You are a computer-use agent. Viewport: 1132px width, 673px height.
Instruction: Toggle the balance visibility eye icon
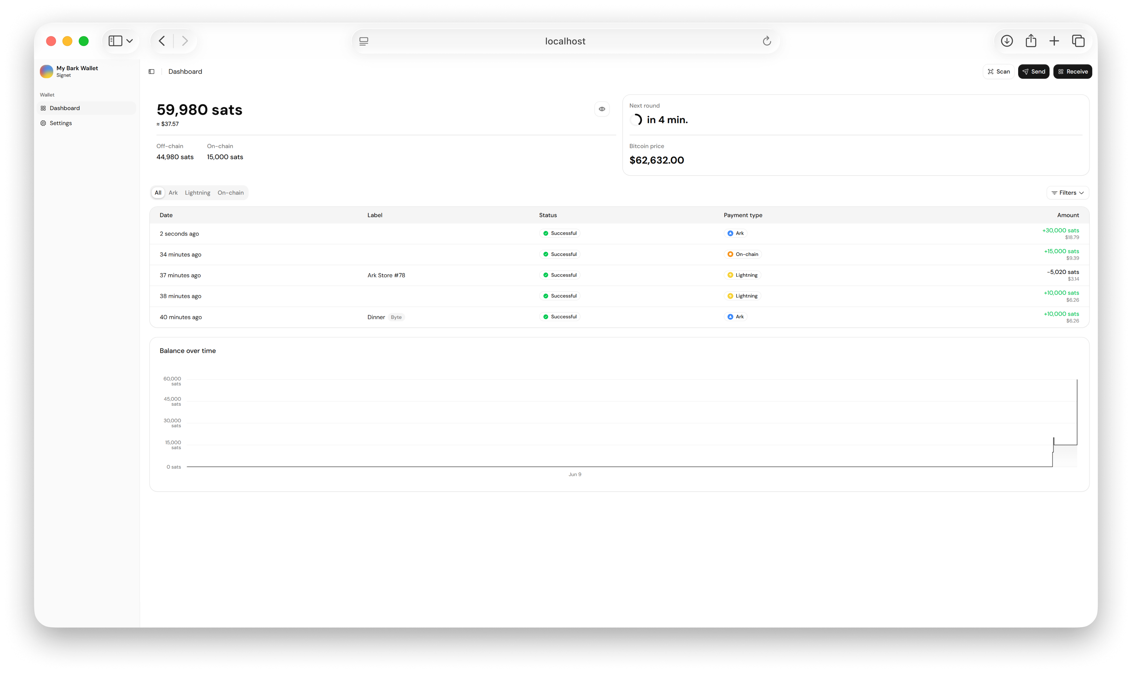pyautogui.click(x=602, y=109)
